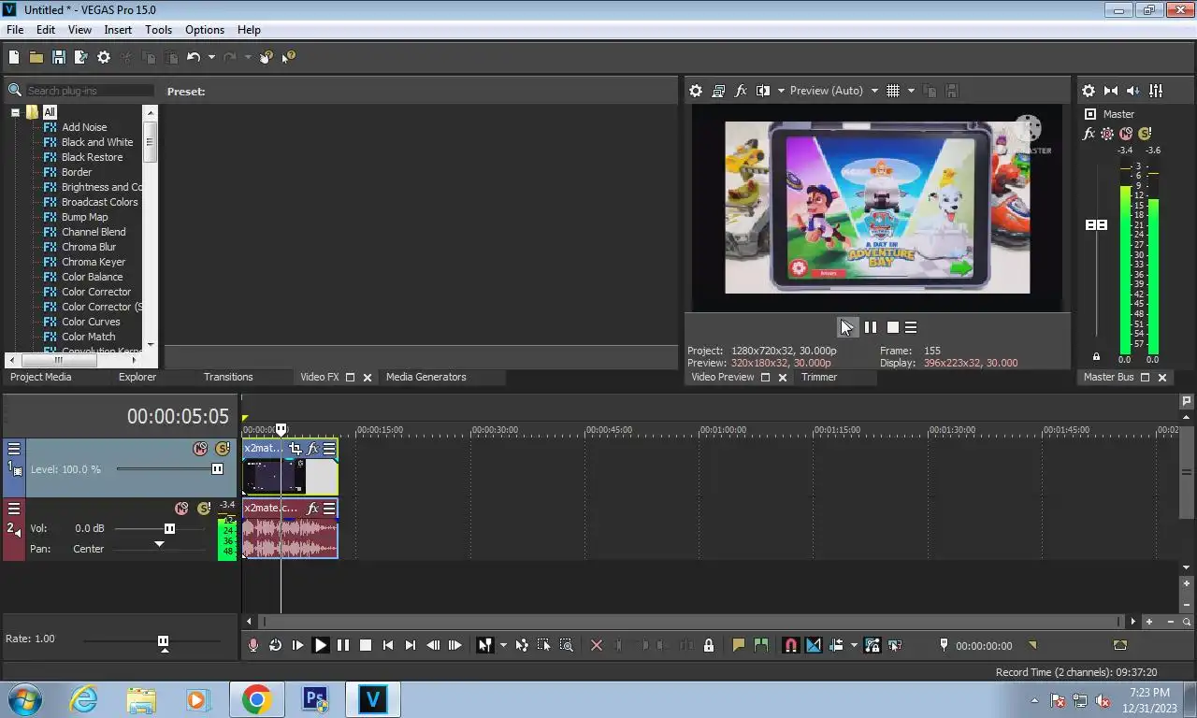Select the Envelope Edit tool
This screenshot has height=718, width=1197.
point(522,645)
